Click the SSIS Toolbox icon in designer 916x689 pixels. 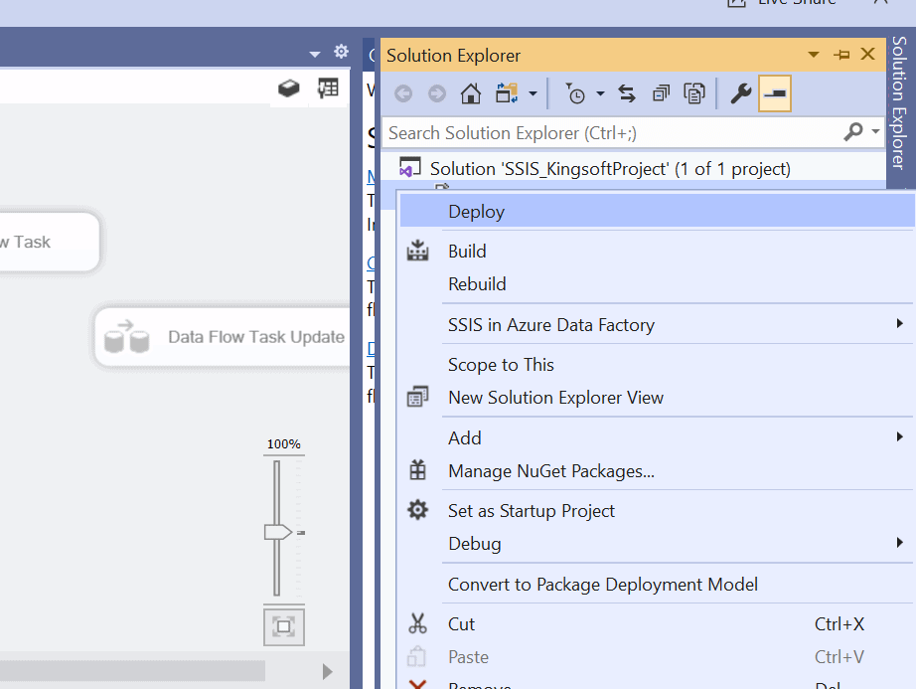coord(288,88)
